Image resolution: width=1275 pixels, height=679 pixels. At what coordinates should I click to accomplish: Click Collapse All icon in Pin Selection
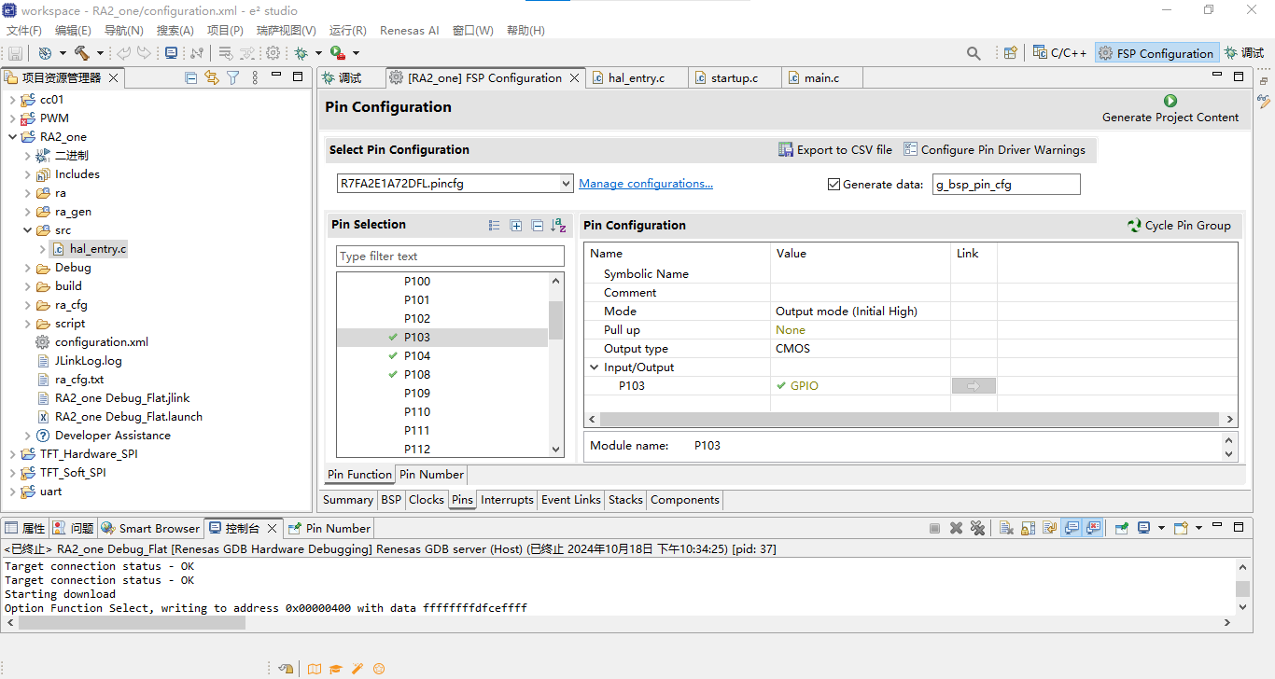(538, 225)
